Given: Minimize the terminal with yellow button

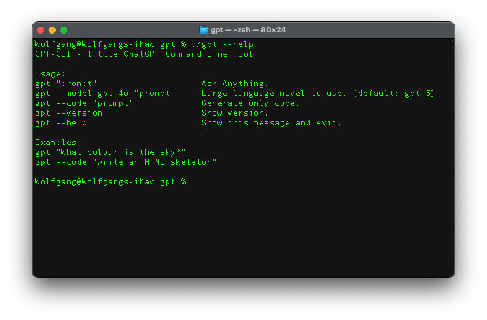Looking at the screenshot, I should 52,30.
